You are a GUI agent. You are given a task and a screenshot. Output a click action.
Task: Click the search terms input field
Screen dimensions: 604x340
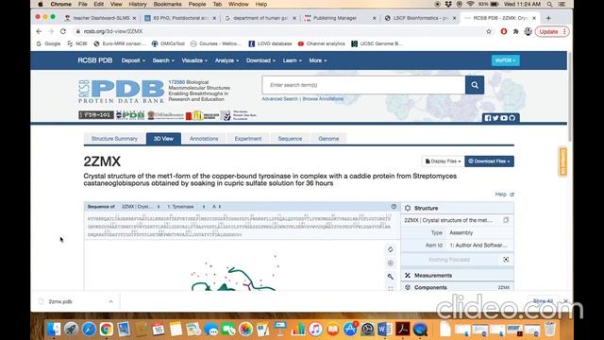click(363, 85)
